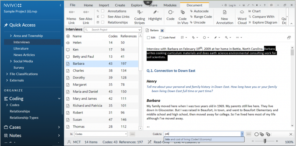Click zoom out minus button
296x146 pixels.
click(x=253, y=141)
